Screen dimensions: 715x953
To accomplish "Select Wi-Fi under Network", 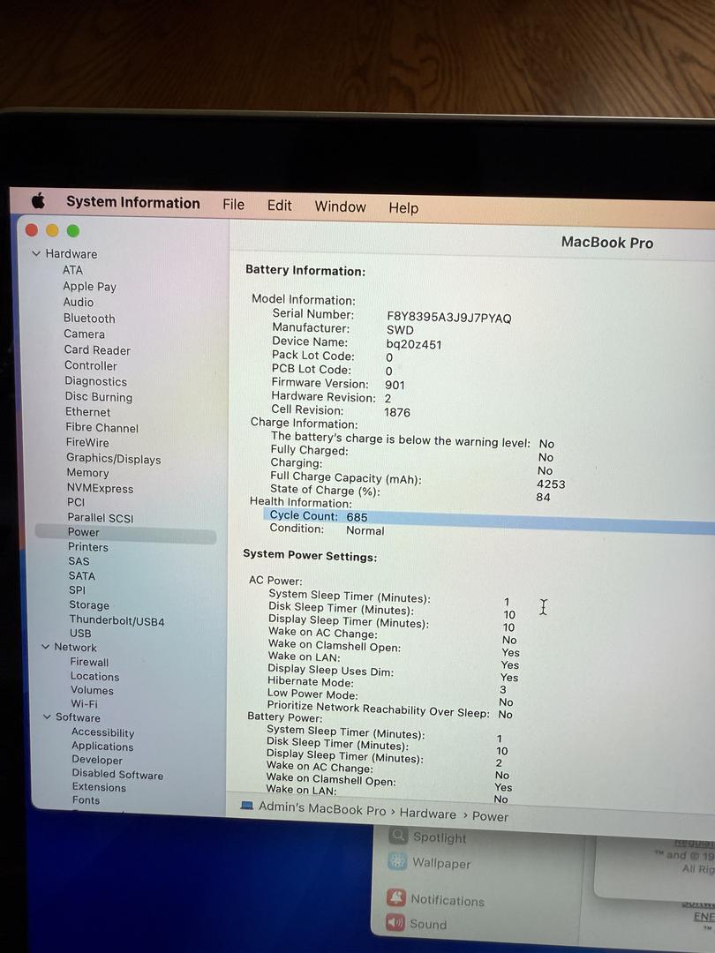I will 85,704.
